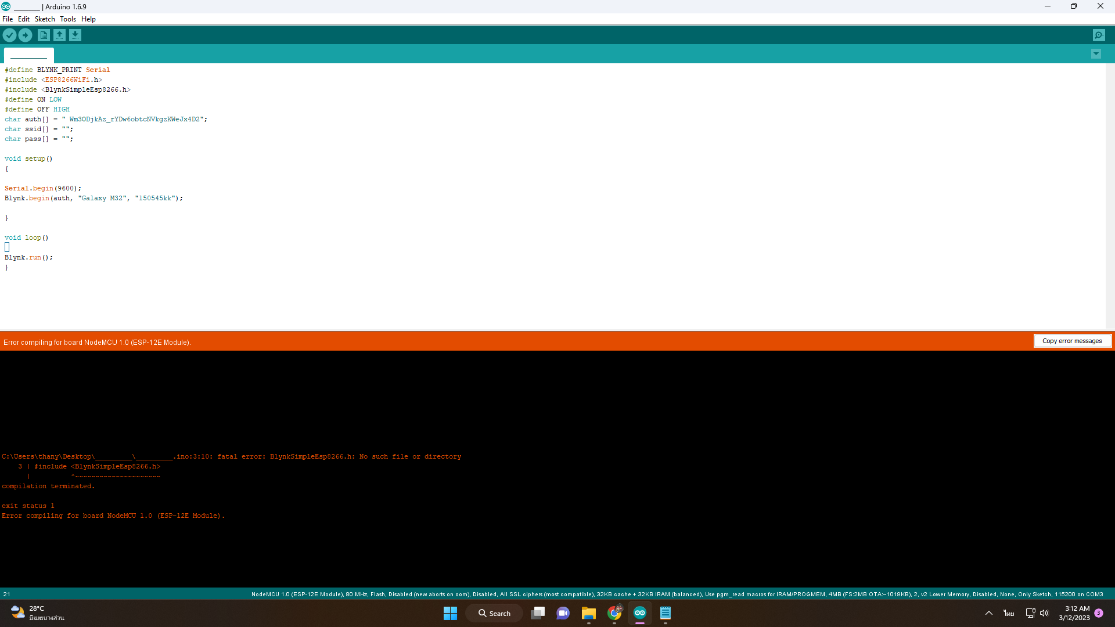The image size is (1115, 627).
Task: Select the current sketch tab
Action: click(29, 55)
